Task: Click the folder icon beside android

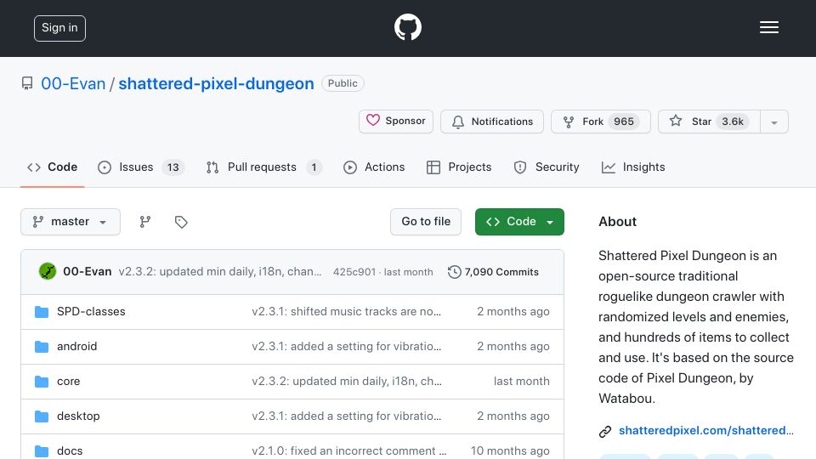Action: pos(42,347)
